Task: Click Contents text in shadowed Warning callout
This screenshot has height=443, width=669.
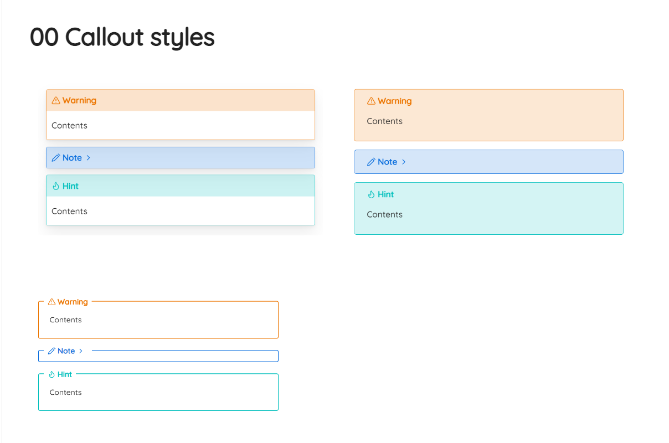Action: [69, 126]
